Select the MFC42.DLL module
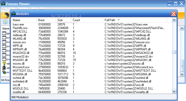This screenshot has height=101, width=186. (20, 32)
